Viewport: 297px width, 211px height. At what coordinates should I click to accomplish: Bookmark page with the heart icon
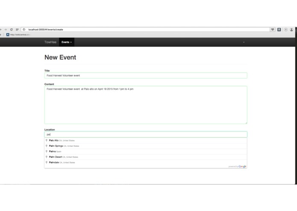coord(273,29)
